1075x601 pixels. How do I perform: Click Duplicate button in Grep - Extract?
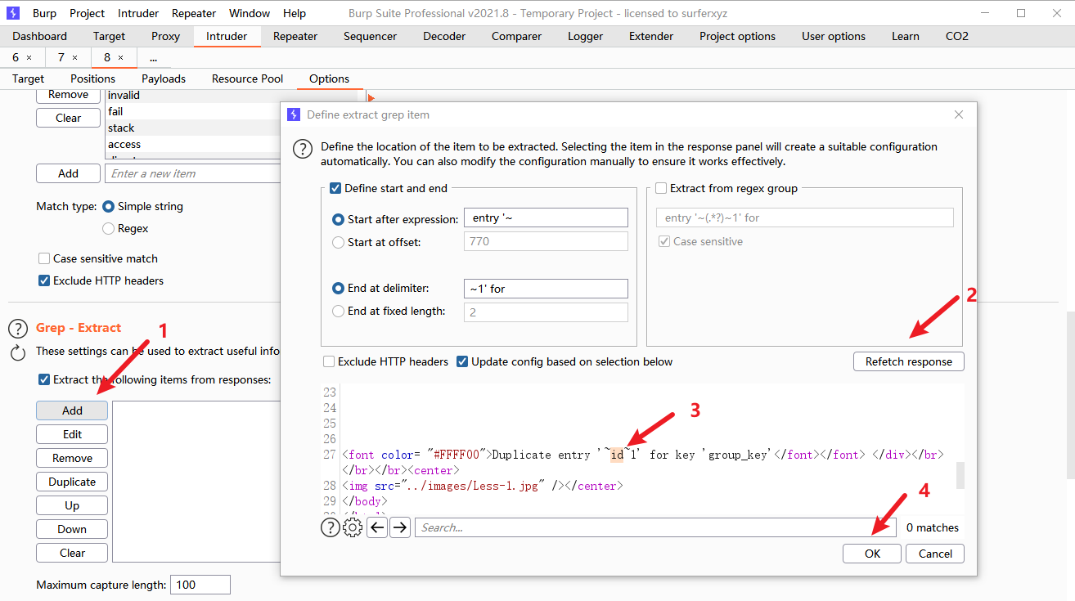(x=72, y=482)
